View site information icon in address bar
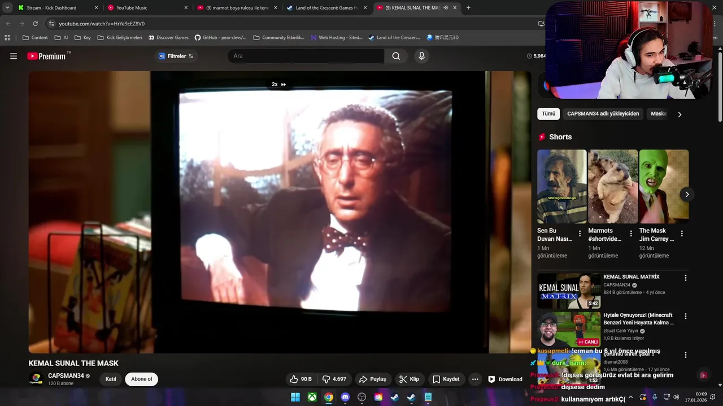 51,24
